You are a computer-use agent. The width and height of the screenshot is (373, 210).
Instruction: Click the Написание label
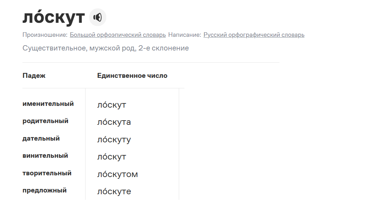[x=185, y=35]
